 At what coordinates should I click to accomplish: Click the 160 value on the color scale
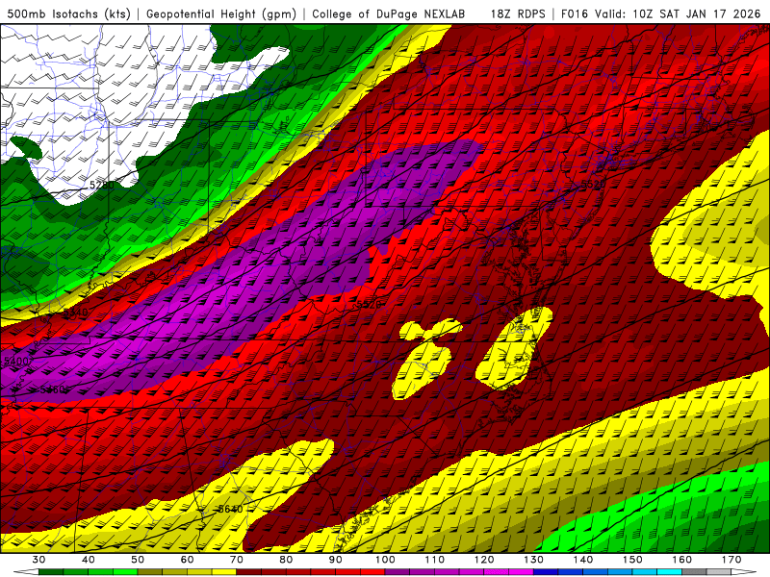point(682,560)
